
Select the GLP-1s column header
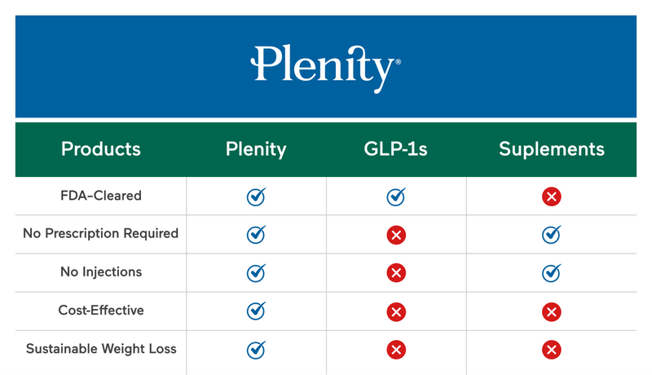tap(396, 149)
